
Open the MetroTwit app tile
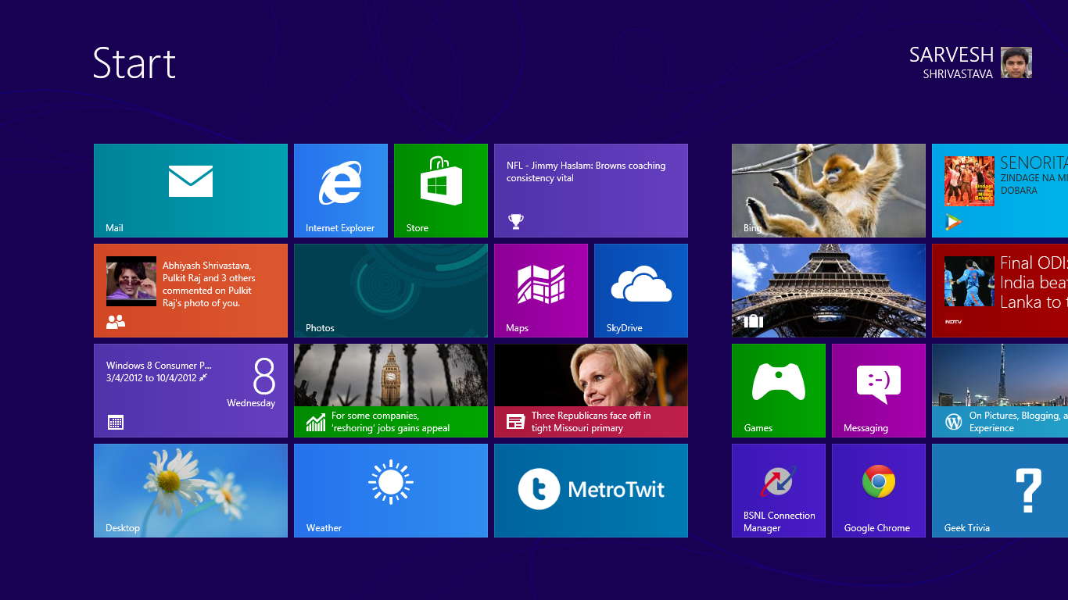point(591,491)
